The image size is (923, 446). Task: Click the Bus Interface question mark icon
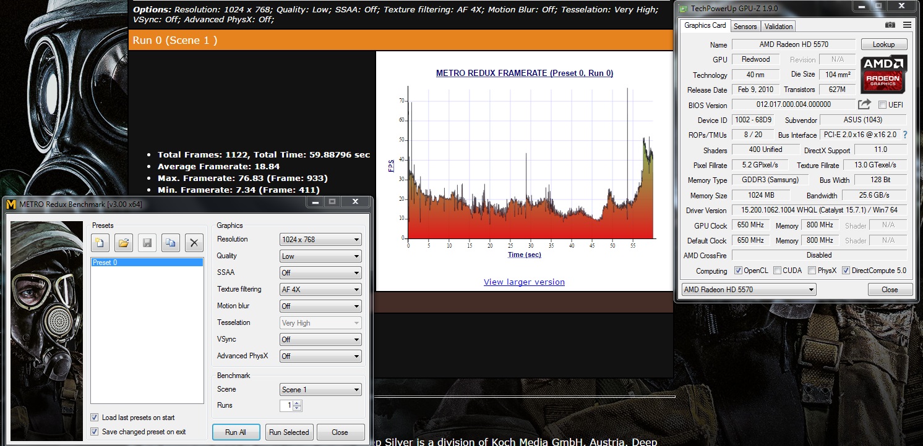pos(905,135)
